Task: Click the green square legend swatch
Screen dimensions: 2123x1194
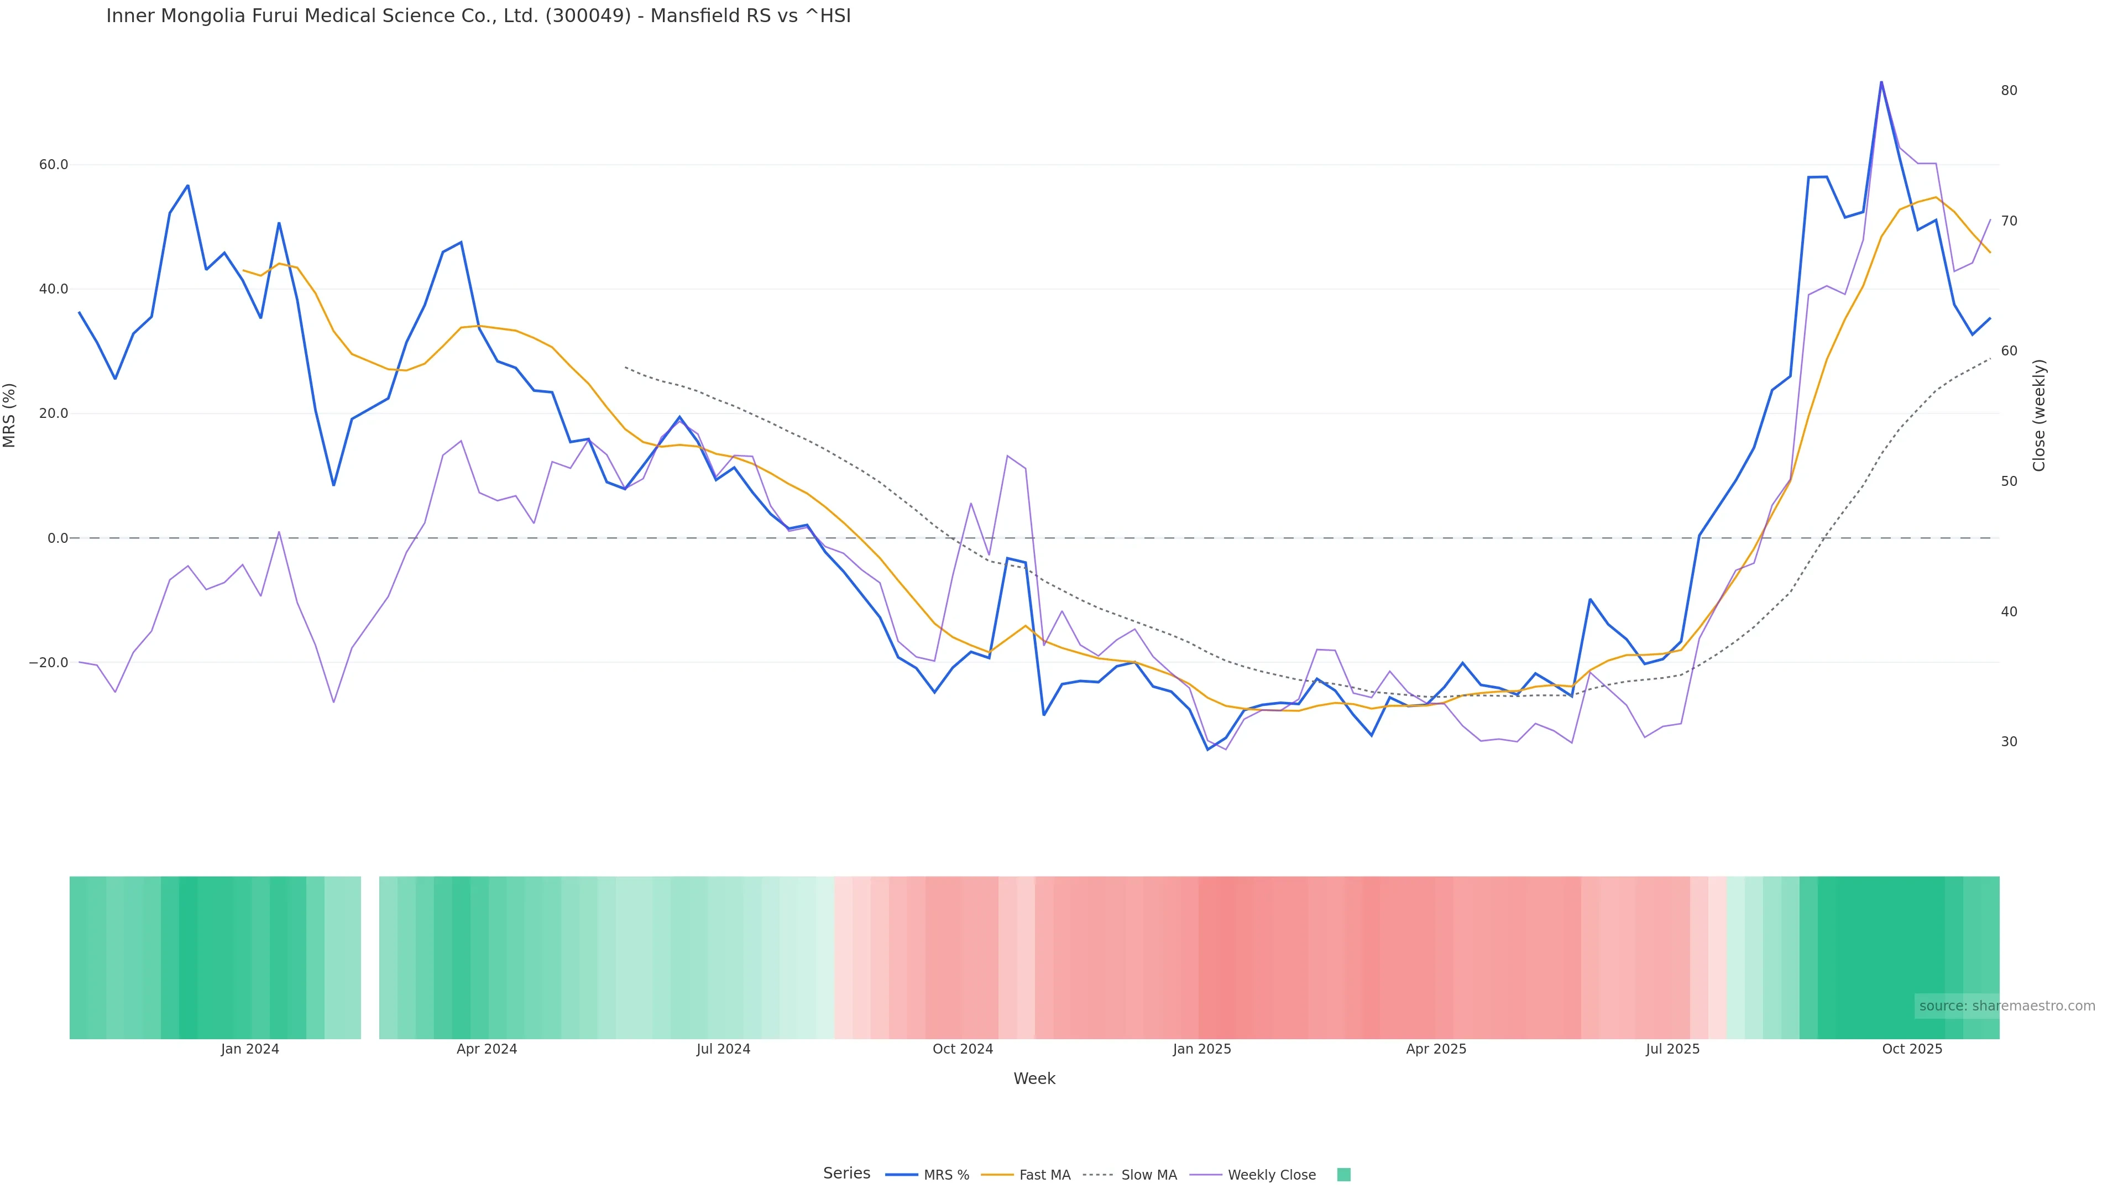Action: tap(1343, 1175)
